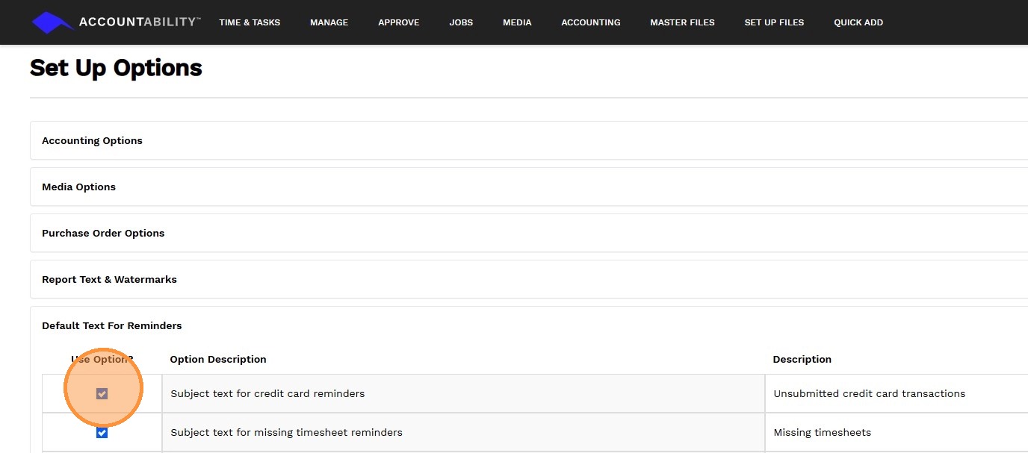Collapse the Default Text For Reminders section

point(112,325)
